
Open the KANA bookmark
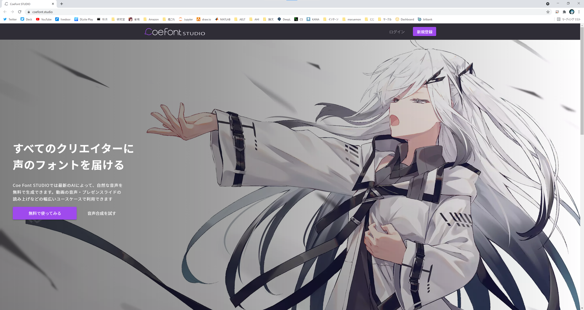point(313,19)
